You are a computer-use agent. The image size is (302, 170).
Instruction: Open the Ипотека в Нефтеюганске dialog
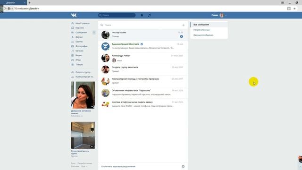[x=143, y=104]
